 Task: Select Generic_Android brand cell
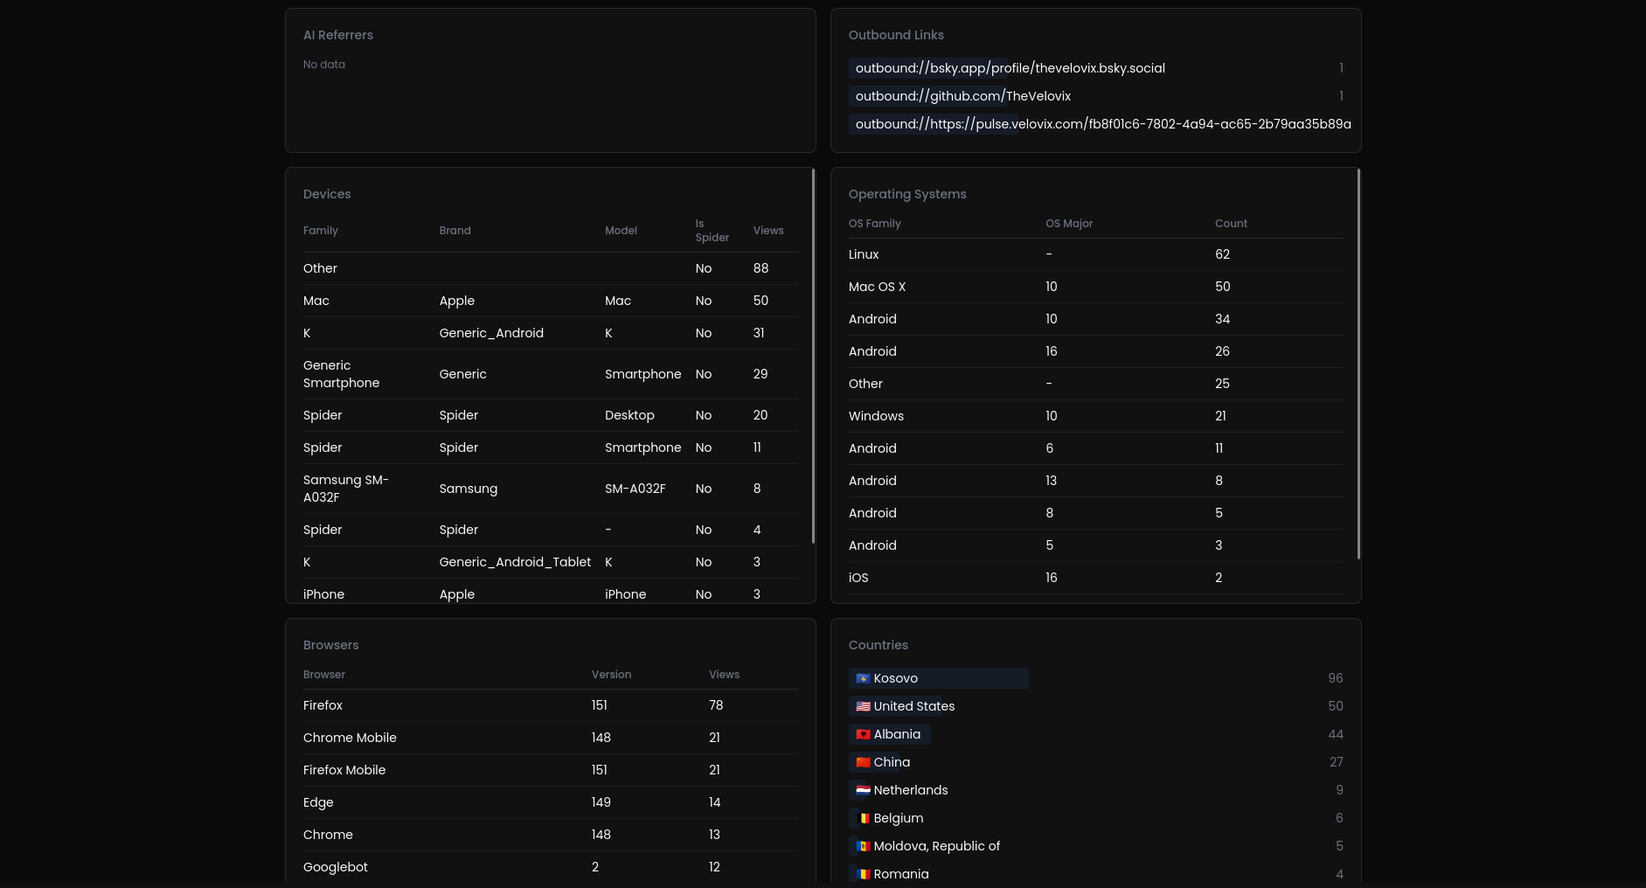[491, 333]
